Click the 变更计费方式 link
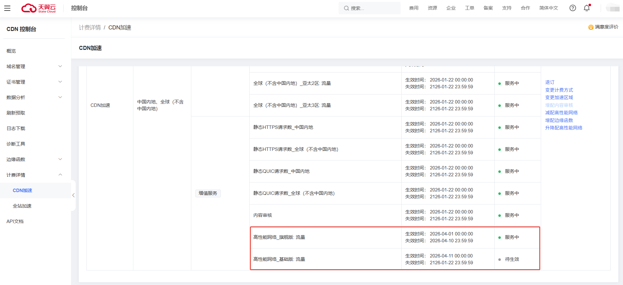This screenshot has width=623, height=285. coord(559,90)
